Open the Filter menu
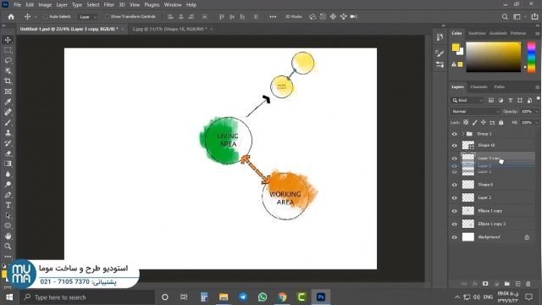This screenshot has width=542, height=305. coord(109,5)
